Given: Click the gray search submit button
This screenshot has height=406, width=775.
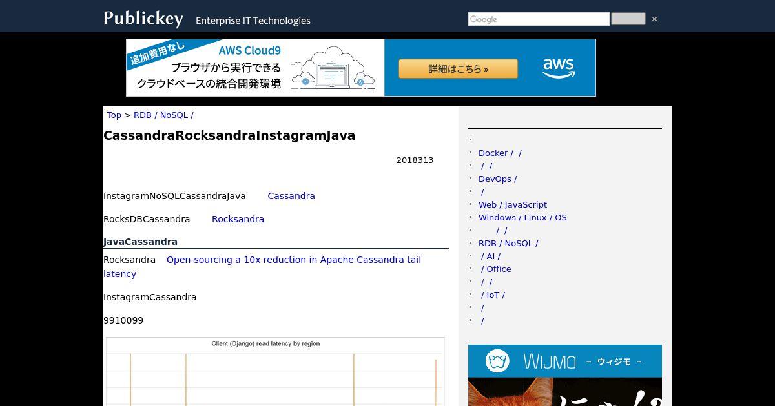Looking at the screenshot, I should (x=628, y=19).
